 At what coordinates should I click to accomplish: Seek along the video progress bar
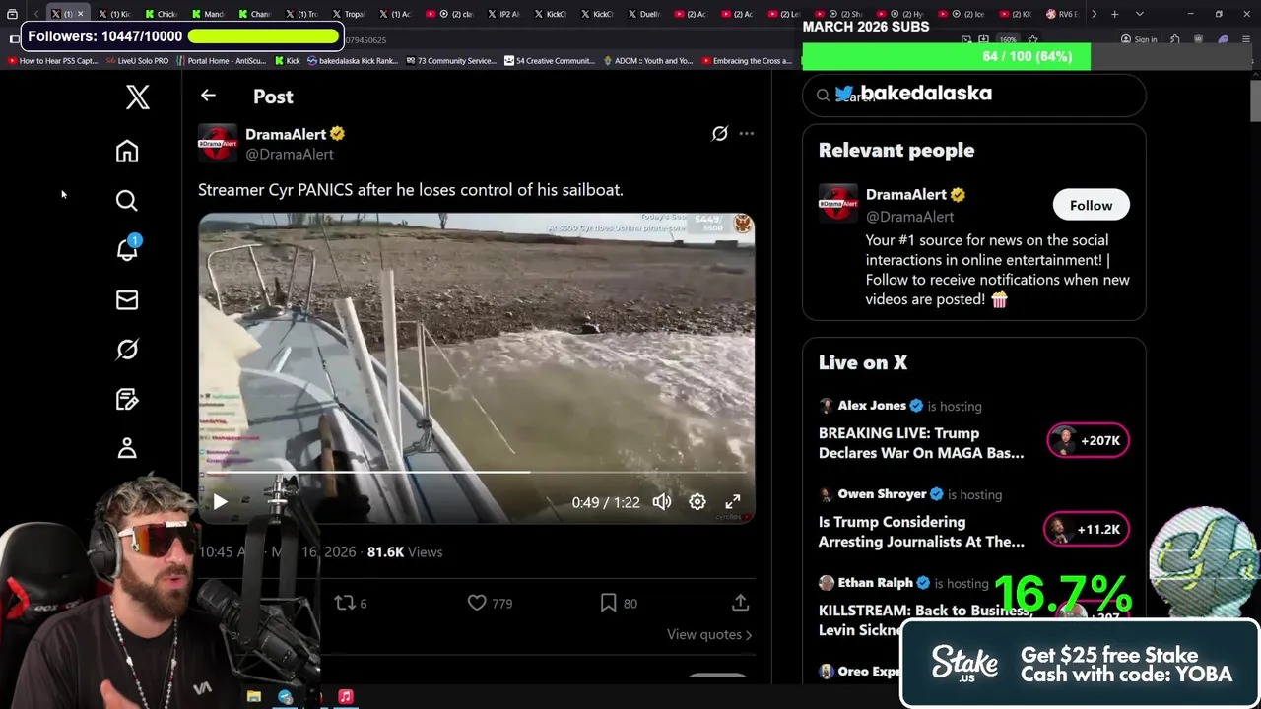tap(477, 473)
